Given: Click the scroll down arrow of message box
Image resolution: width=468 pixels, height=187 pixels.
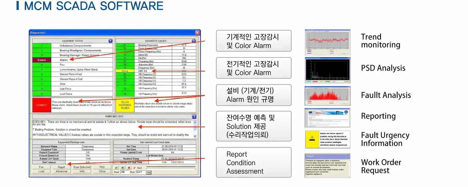Looking at the screenshot, I should (195, 136).
